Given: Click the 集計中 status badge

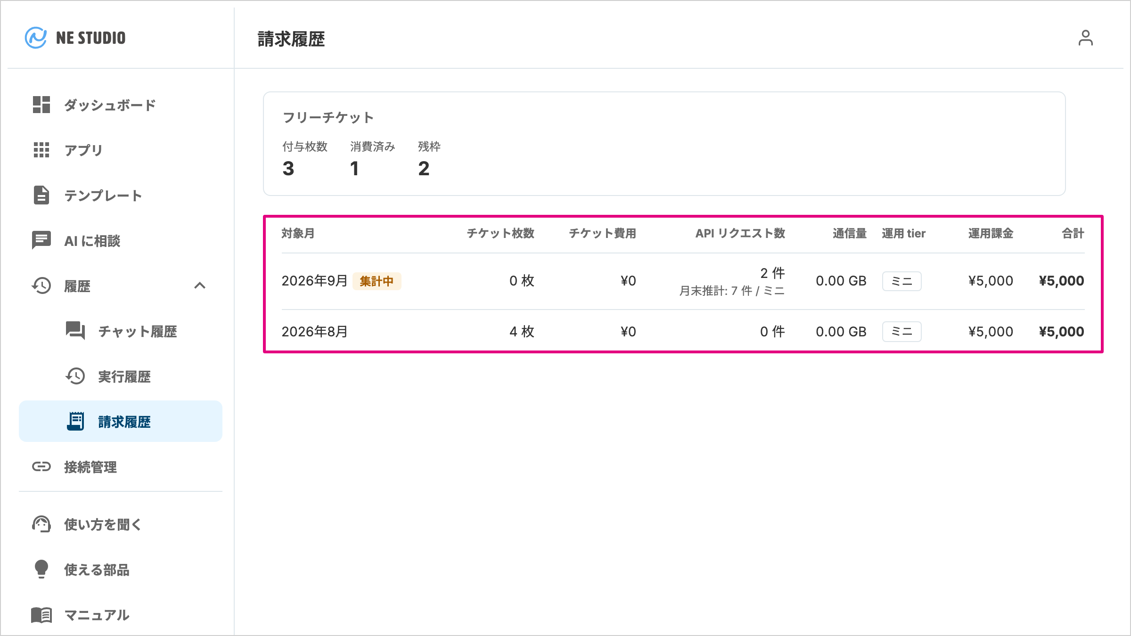Looking at the screenshot, I should click(x=377, y=281).
